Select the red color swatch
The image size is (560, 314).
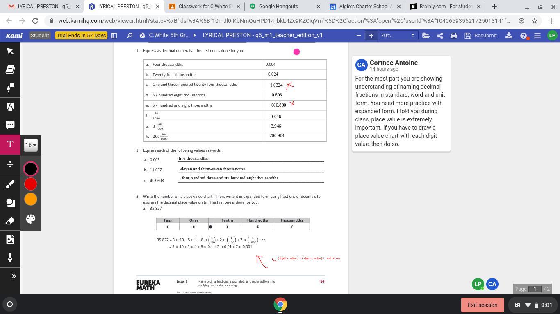coord(31,184)
